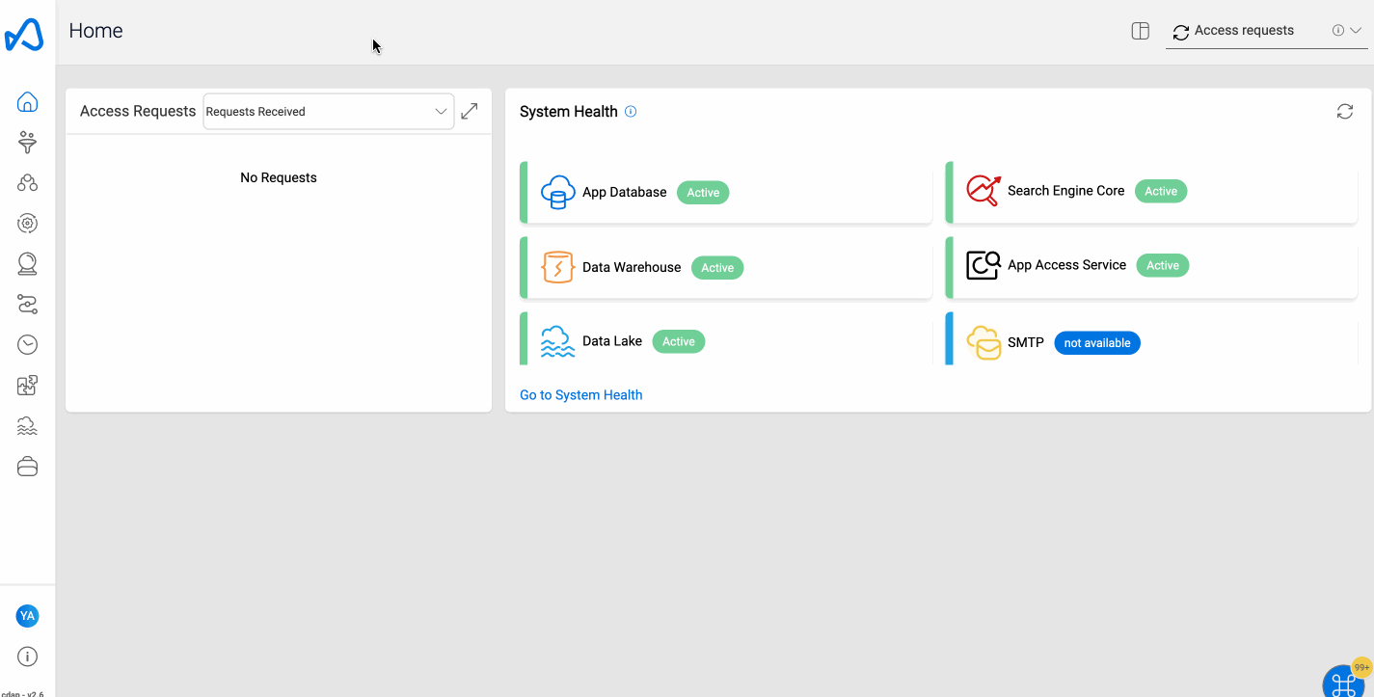Click the Data Warehouse Active badge

pyautogui.click(x=717, y=268)
